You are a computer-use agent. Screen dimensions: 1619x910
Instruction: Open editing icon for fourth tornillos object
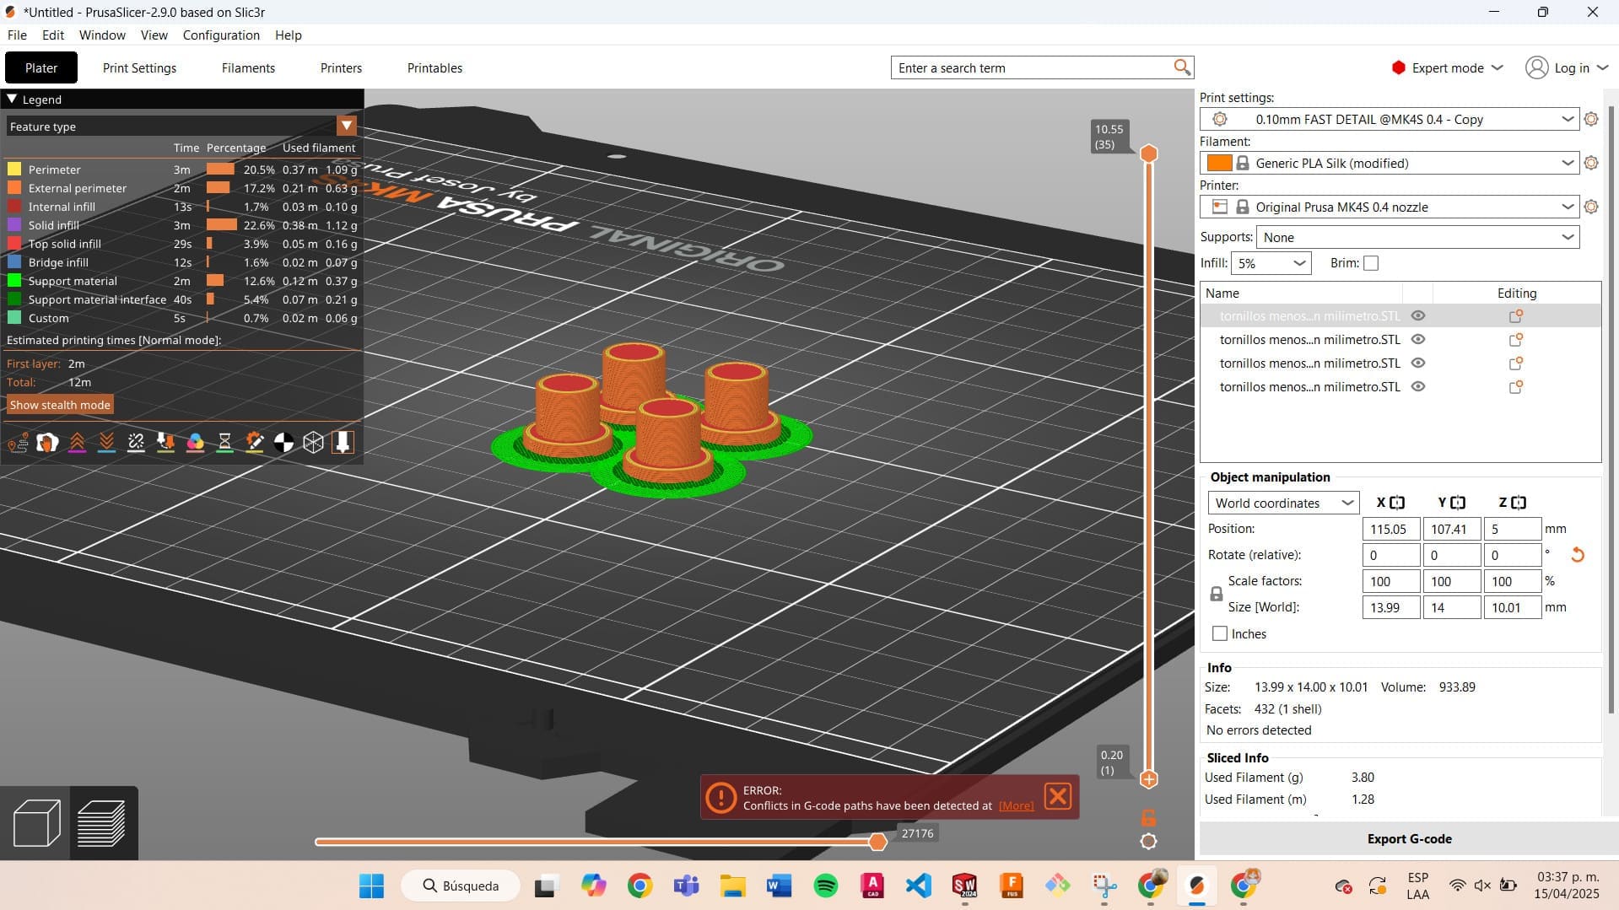(x=1515, y=387)
